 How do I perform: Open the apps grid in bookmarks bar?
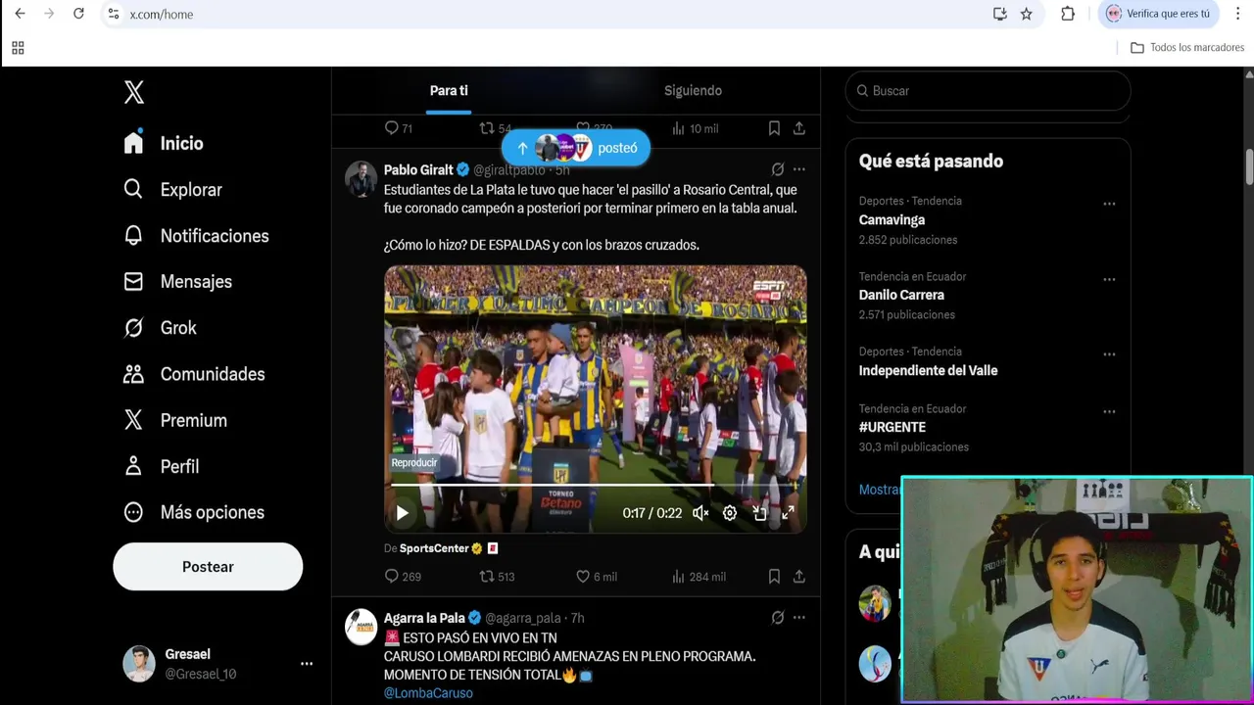click(18, 47)
